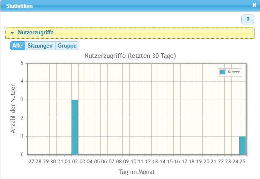Click x-axis tick label 27
260x179 pixels.
coord(32,162)
